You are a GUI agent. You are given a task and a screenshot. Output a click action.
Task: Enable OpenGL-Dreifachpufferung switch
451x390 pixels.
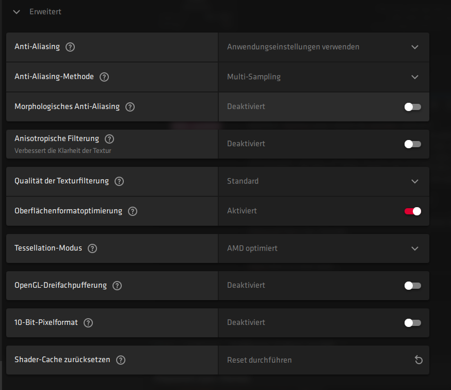point(413,286)
